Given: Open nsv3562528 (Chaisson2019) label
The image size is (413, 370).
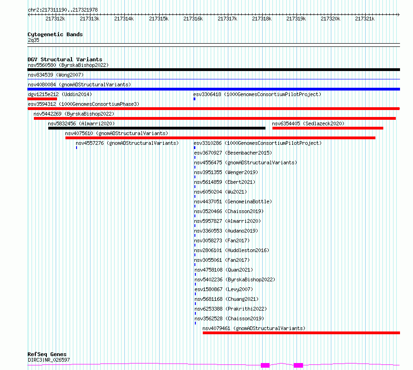Looking at the screenshot, I should 229,318.
